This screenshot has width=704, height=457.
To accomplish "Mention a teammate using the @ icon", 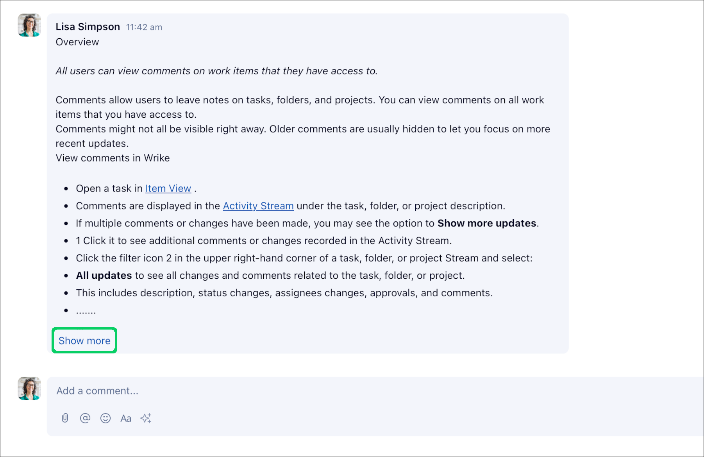I will 85,418.
